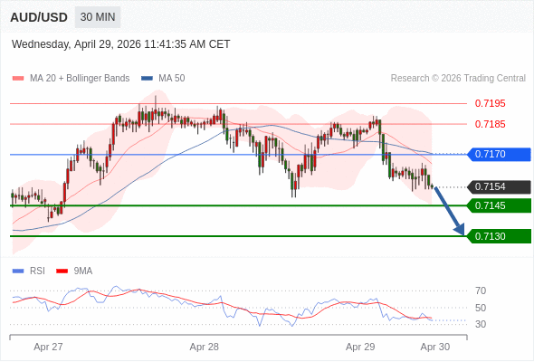Click the Apr 28 date axis marker

(x=204, y=347)
